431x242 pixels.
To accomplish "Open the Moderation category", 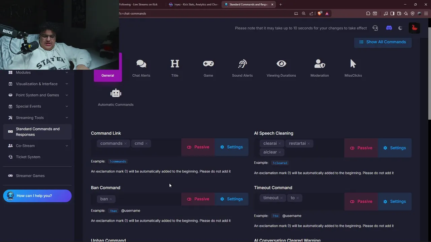I will [320, 68].
